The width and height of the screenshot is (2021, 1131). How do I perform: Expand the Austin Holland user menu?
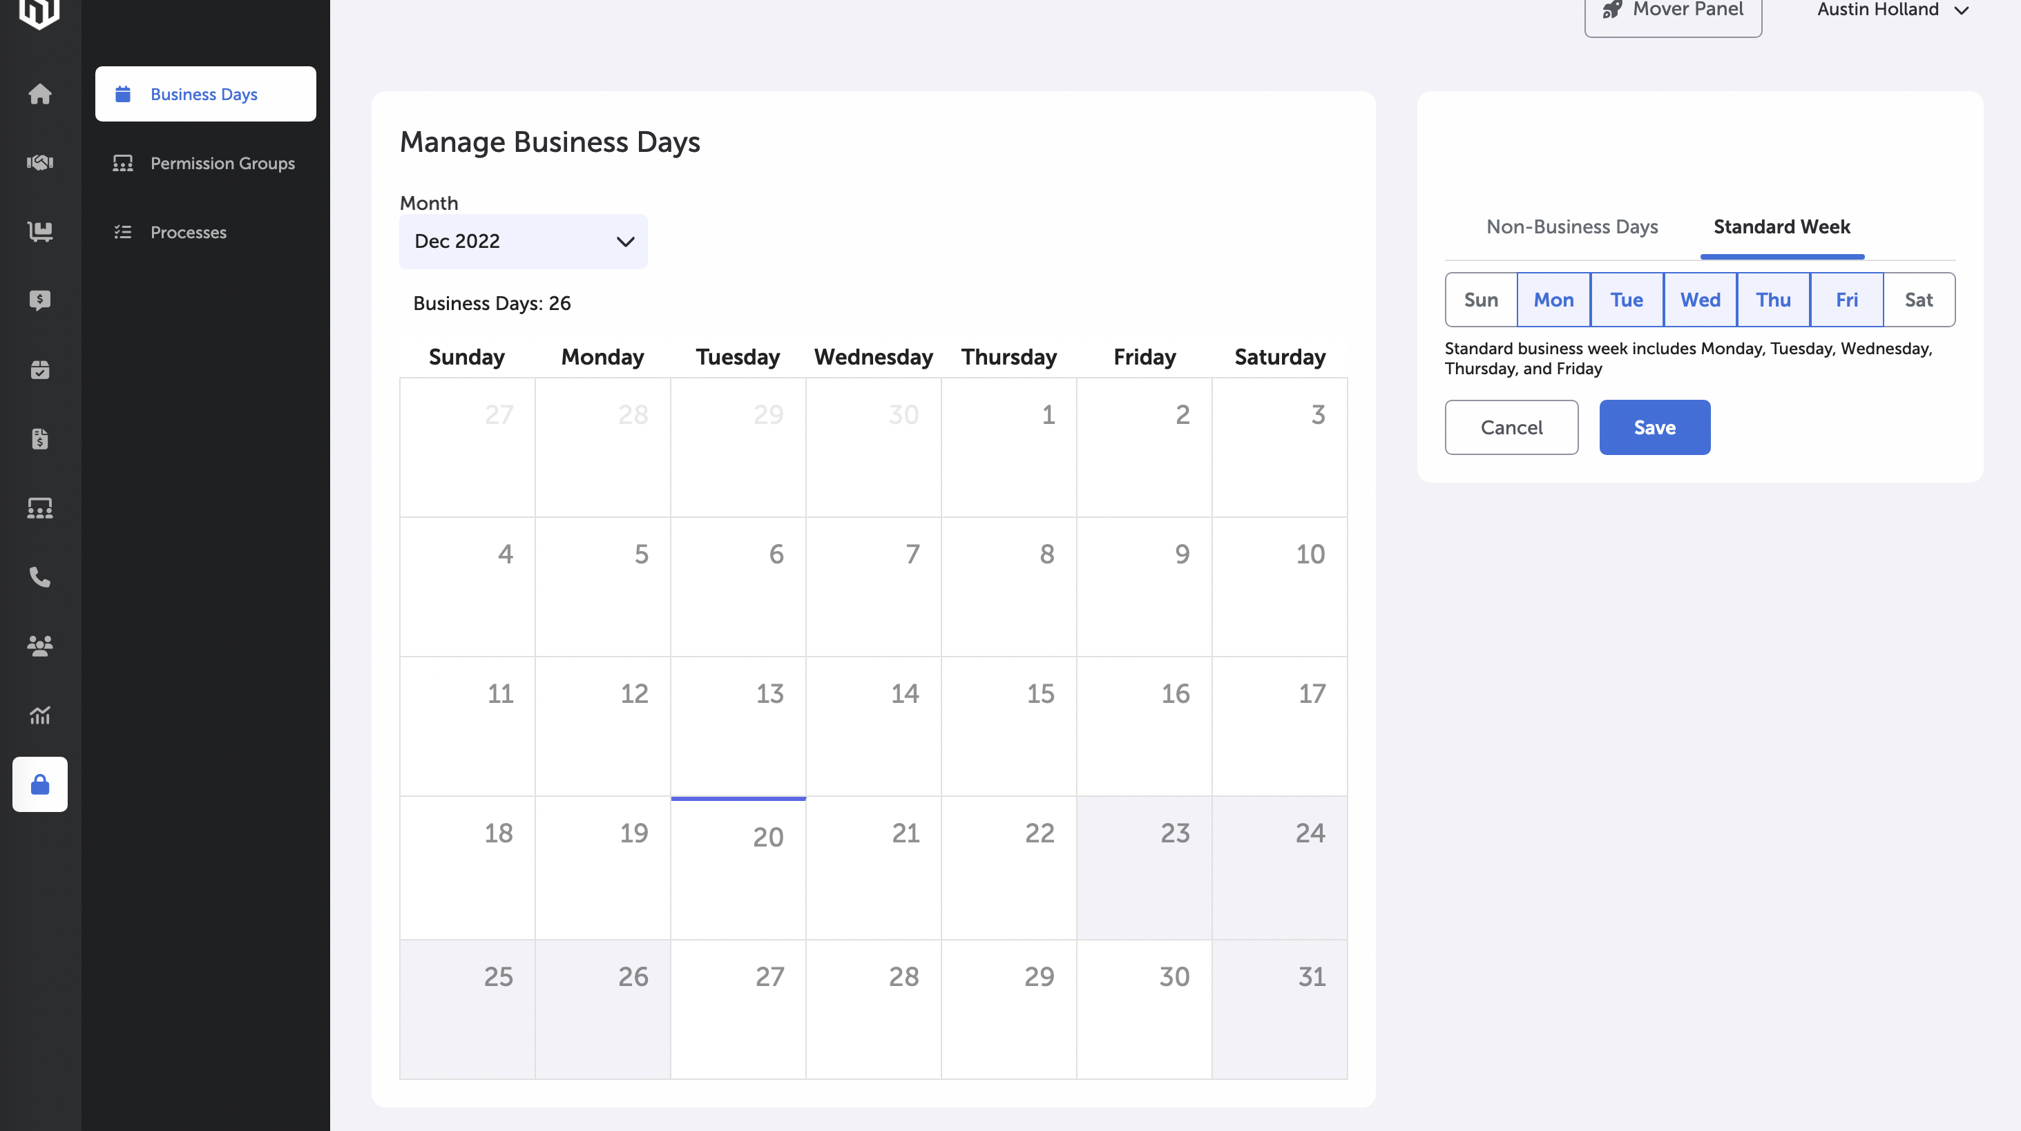coord(1893,10)
